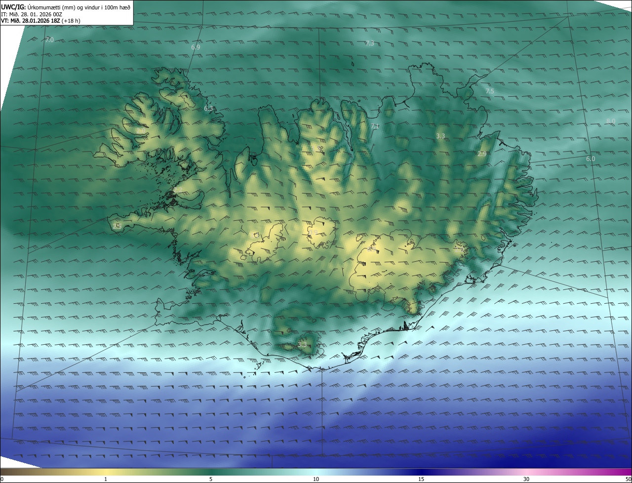Click the initial time line "IT: Mið. 28. 01. 2026 00Z"
632x483 pixels.
point(32,14)
